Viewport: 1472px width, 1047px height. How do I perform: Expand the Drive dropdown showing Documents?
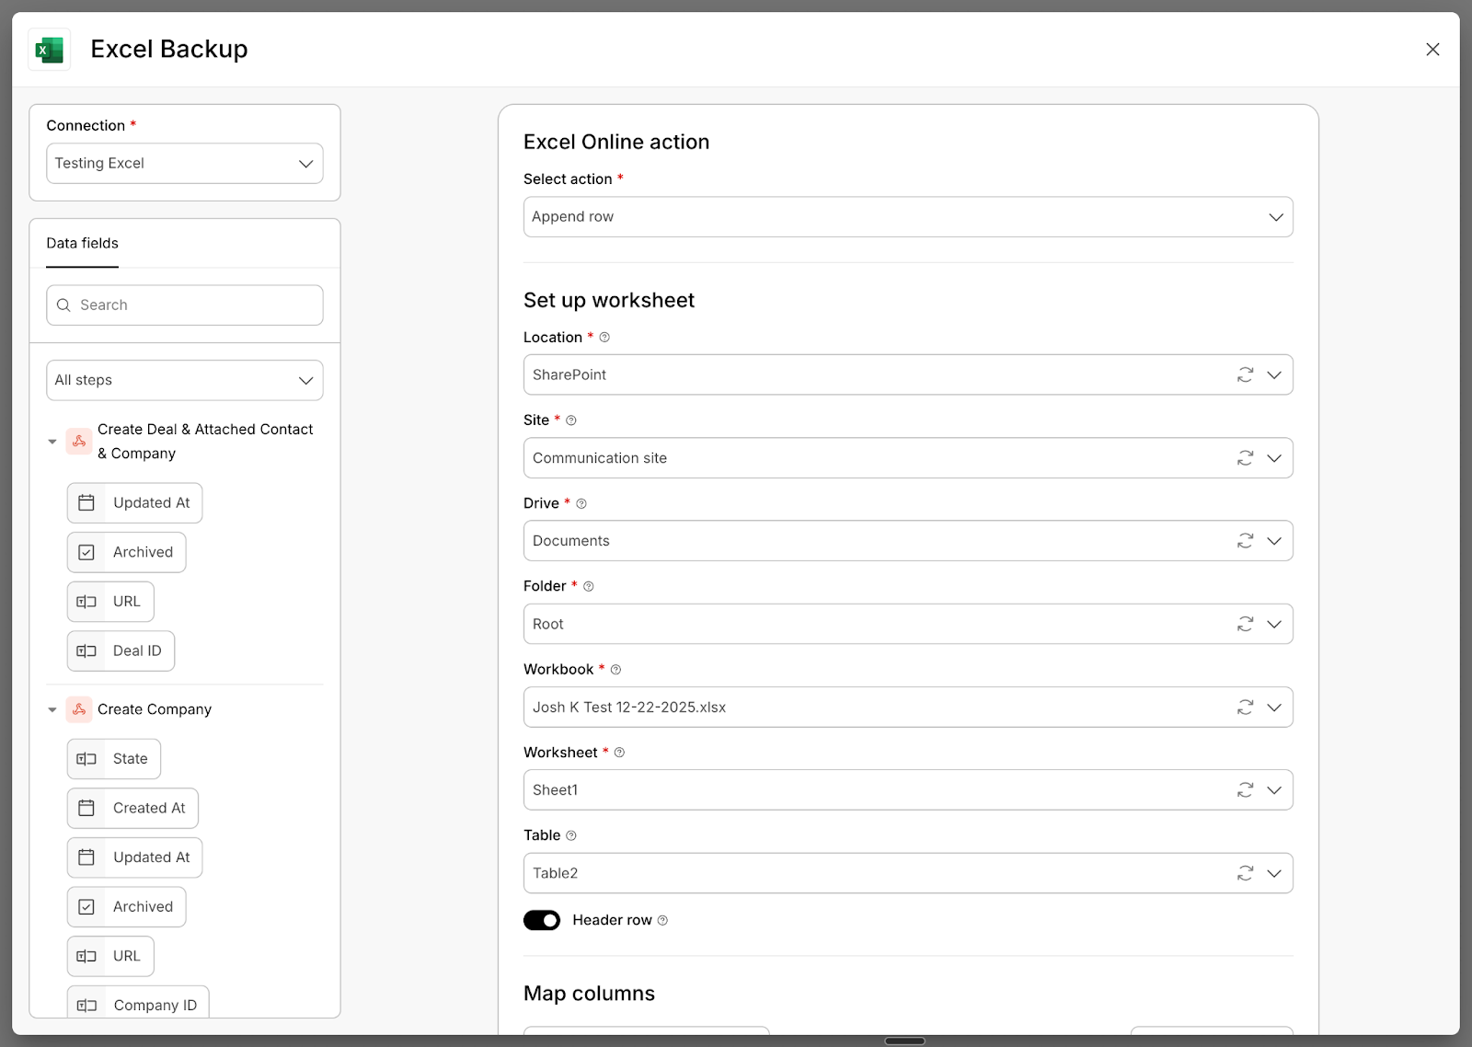1274,541
